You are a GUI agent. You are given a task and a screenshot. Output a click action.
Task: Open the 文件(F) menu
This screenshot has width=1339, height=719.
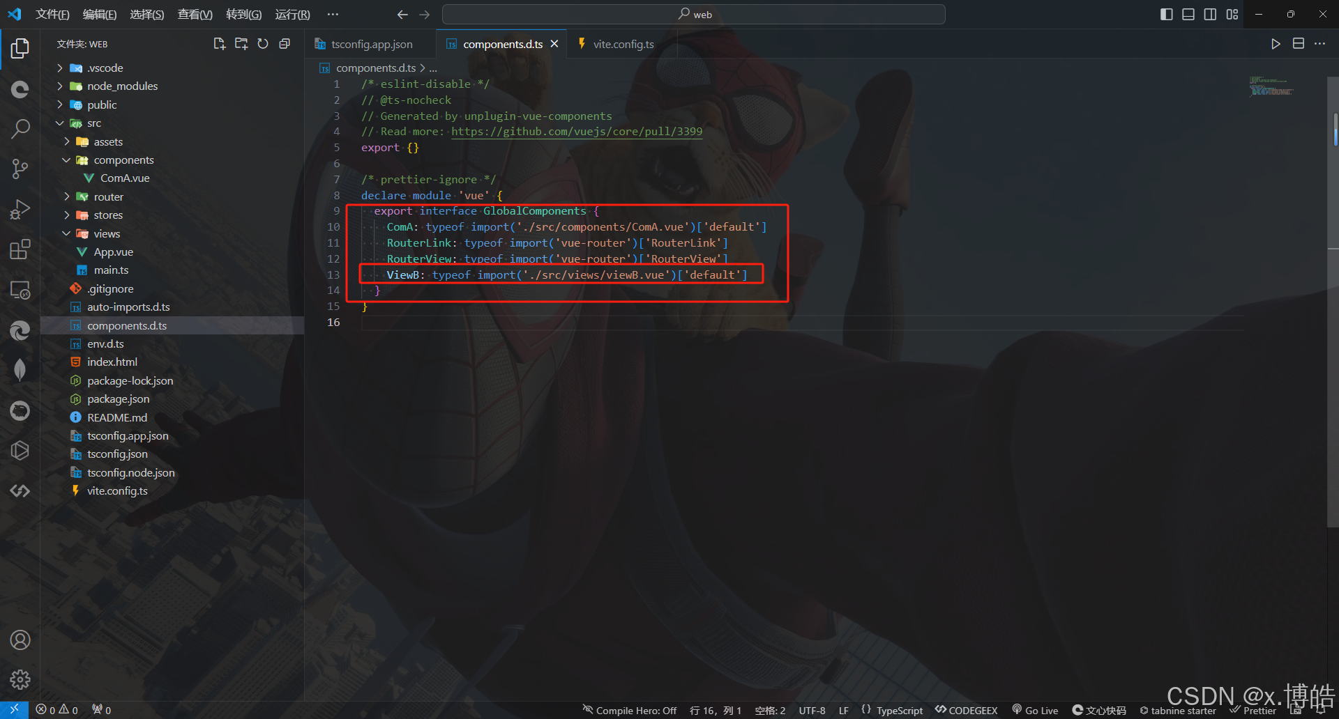pyautogui.click(x=52, y=15)
